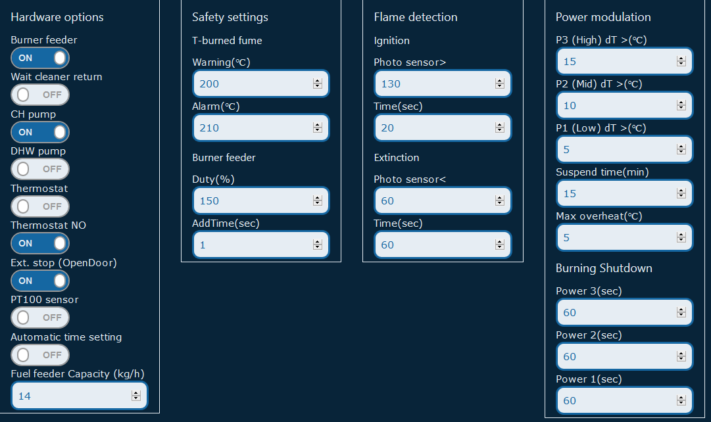Turn on Automatic time setting
The height and width of the screenshot is (422, 711).
click(39, 355)
